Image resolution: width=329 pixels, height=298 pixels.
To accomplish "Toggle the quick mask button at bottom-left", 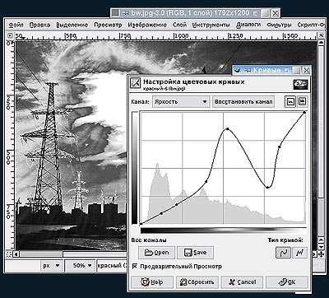I will [10, 254].
